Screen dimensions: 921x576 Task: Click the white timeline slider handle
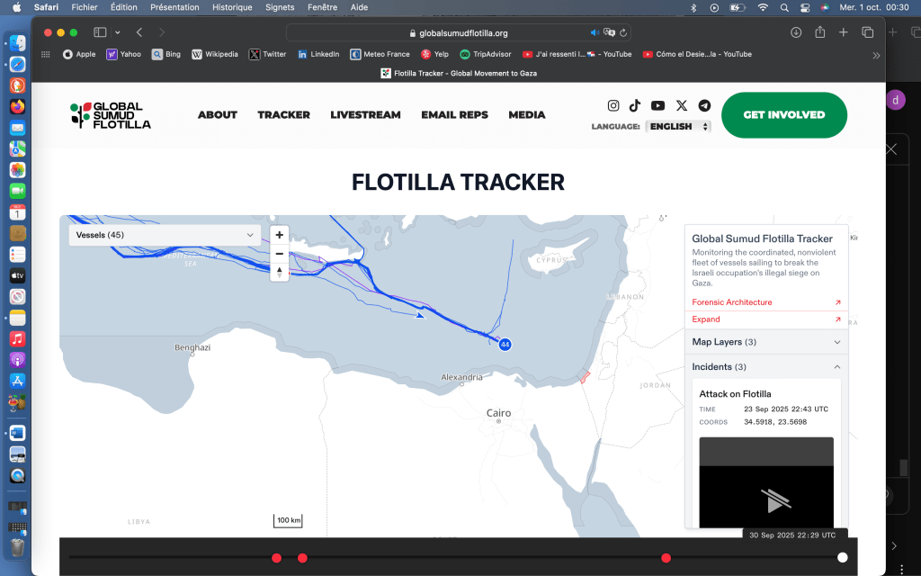(842, 558)
